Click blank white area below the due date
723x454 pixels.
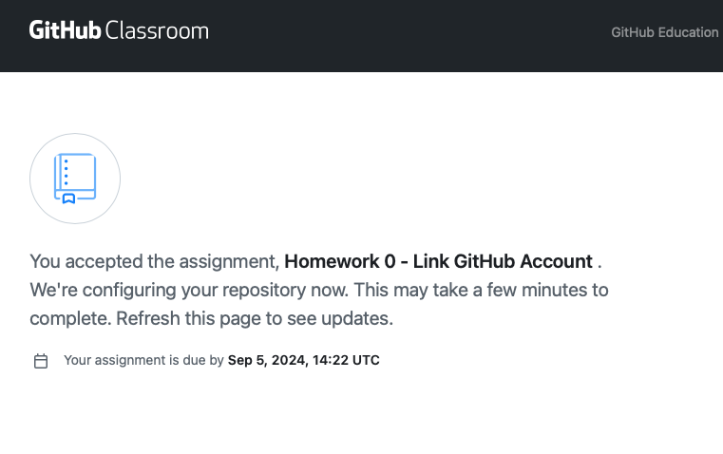tap(361, 418)
